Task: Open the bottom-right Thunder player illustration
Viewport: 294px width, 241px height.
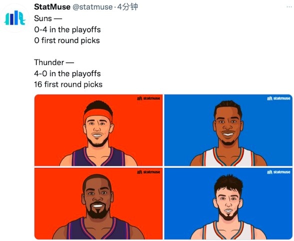Action: click(x=228, y=203)
